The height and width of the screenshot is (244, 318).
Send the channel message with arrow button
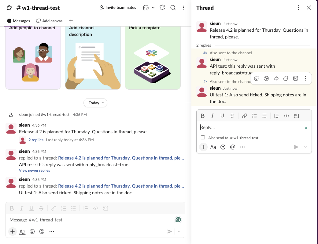click(x=169, y=231)
